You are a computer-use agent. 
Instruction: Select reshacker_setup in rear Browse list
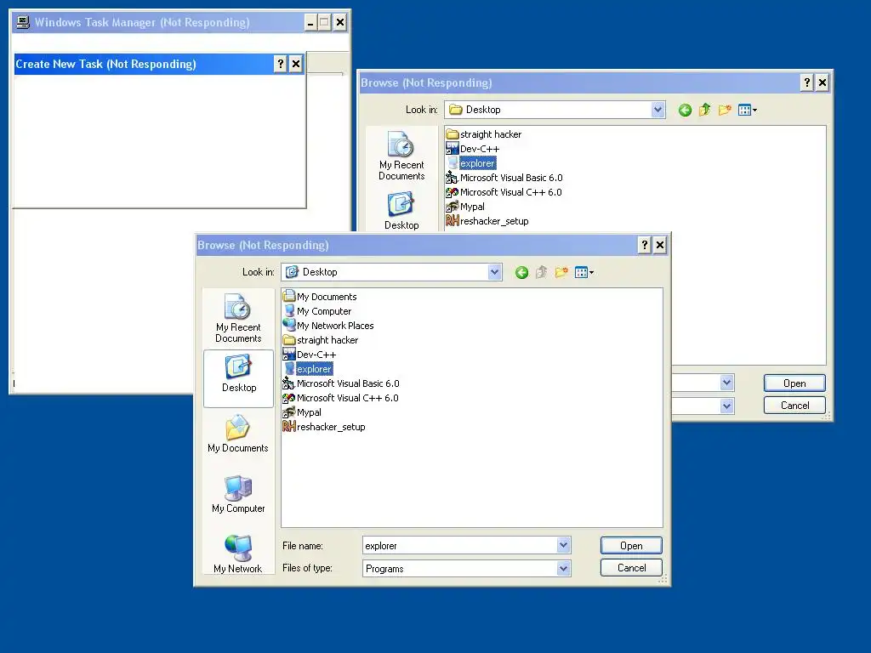coord(487,221)
